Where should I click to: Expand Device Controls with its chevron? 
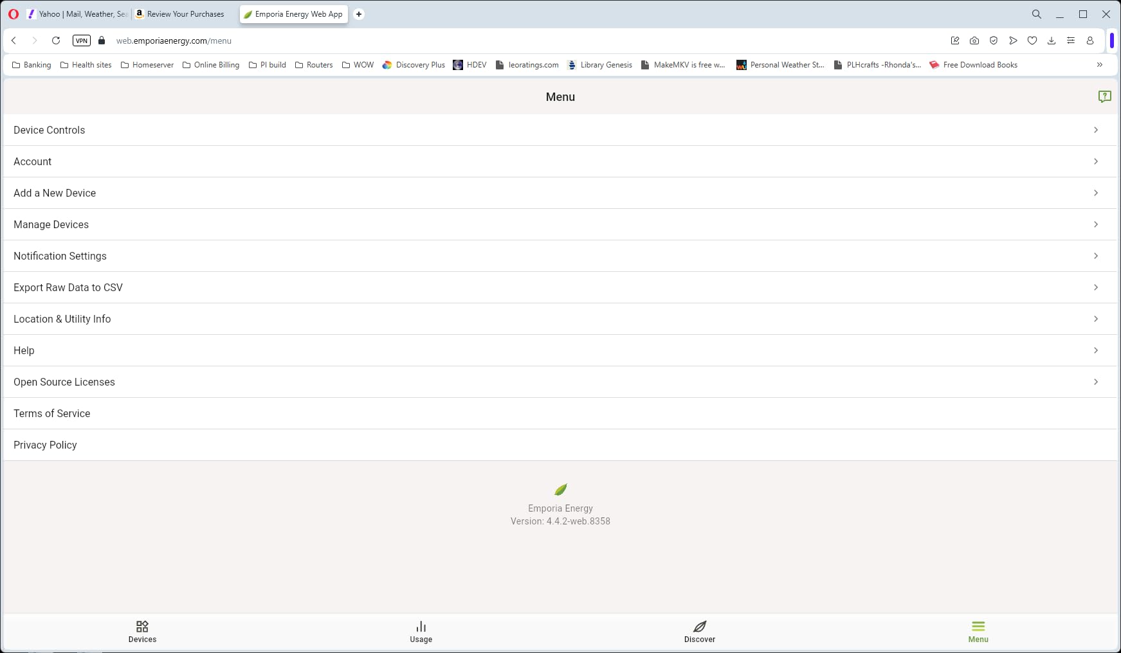click(x=1096, y=130)
